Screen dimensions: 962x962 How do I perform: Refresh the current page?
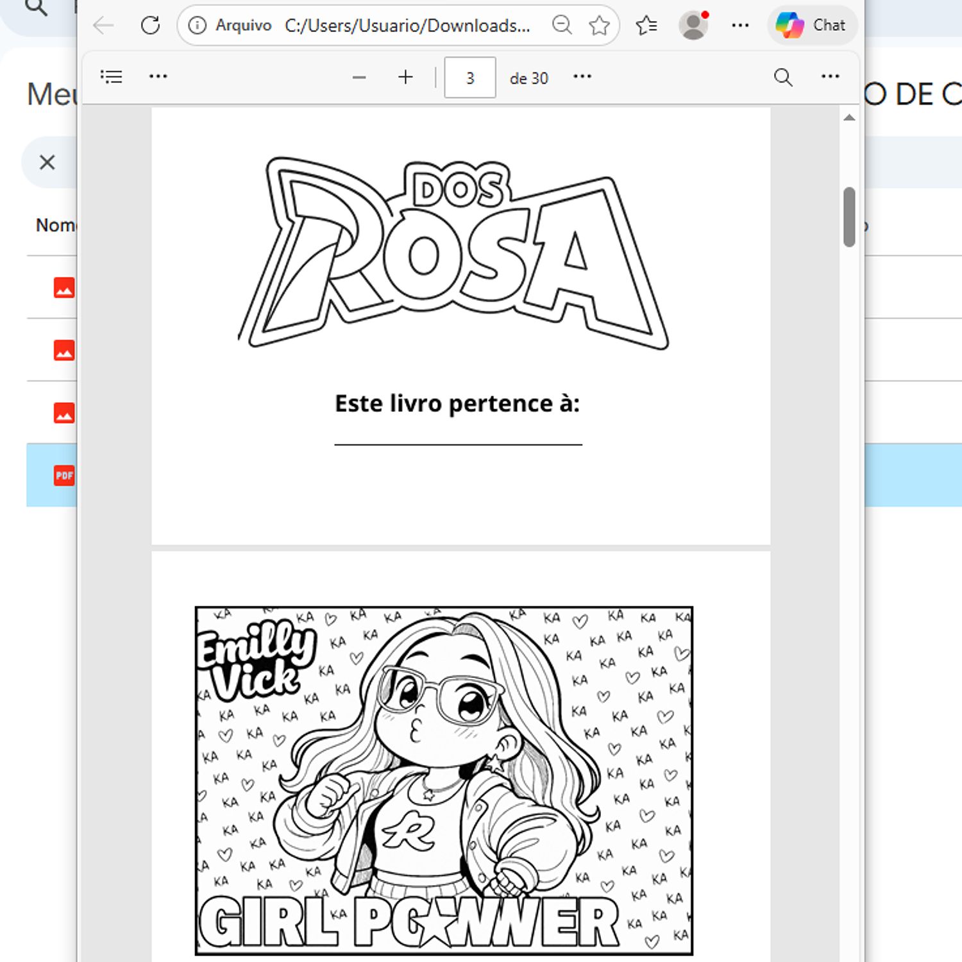(151, 26)
